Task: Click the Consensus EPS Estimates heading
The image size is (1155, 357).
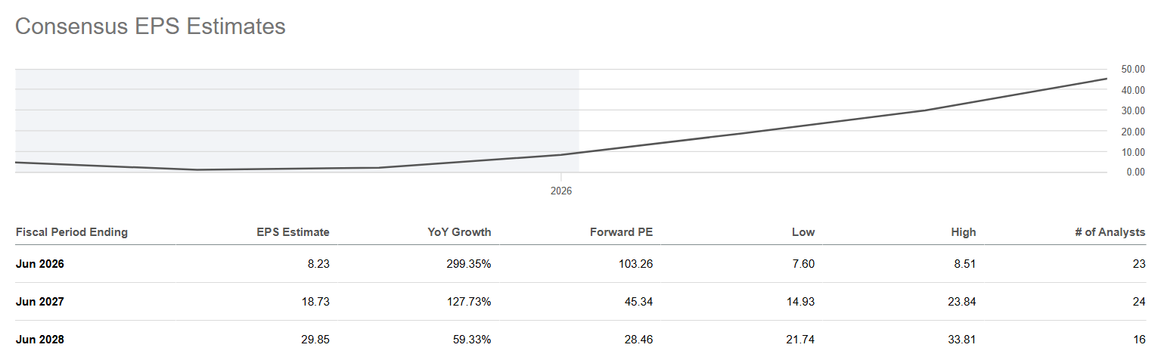Action: click(151, 26)
